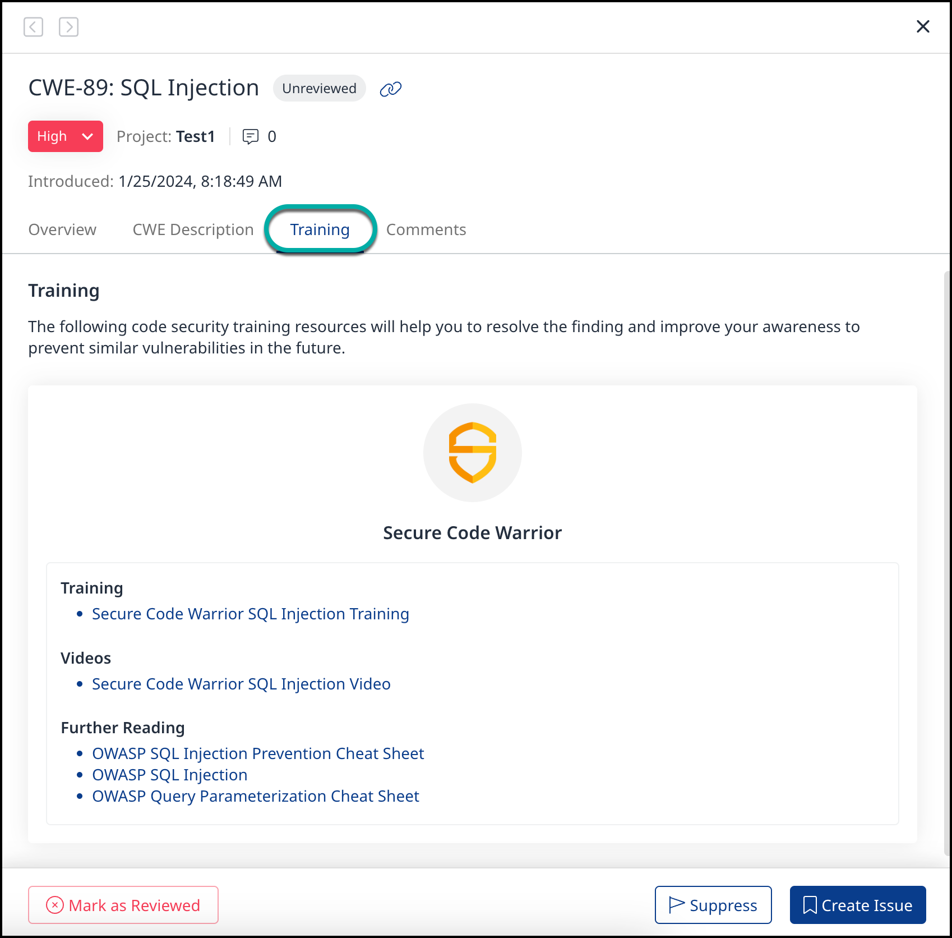Go to previous finding arrow
The width and height of the screenshot is (952, 938).
tap(34, 27)
